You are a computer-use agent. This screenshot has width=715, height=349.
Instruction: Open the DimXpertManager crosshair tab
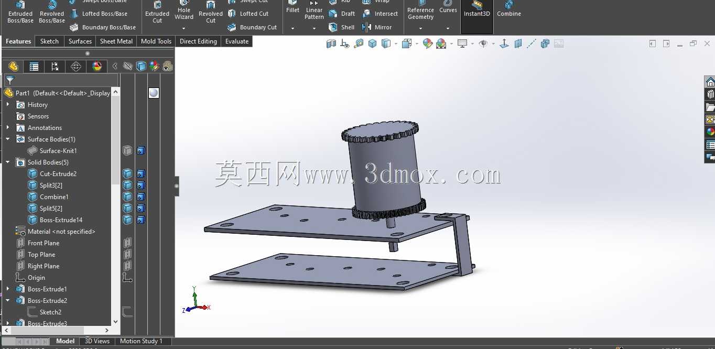point(76,67)
